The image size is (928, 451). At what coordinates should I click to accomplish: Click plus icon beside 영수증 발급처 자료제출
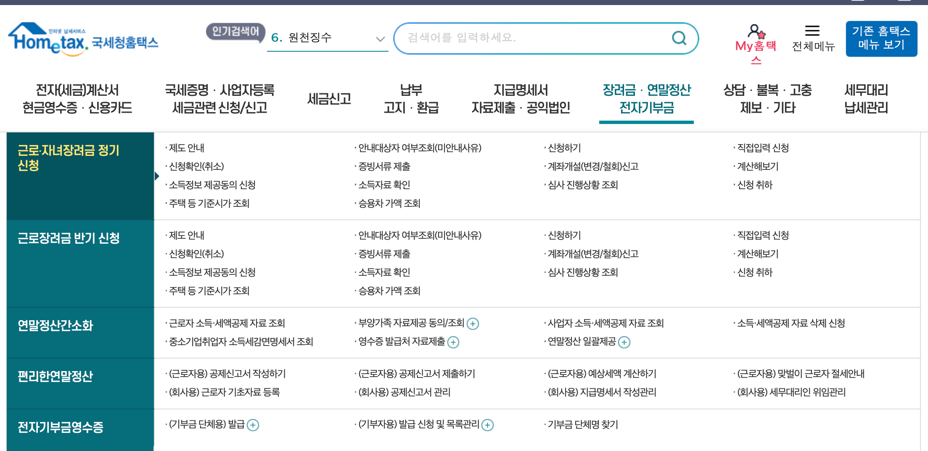(x=453, y=343)
